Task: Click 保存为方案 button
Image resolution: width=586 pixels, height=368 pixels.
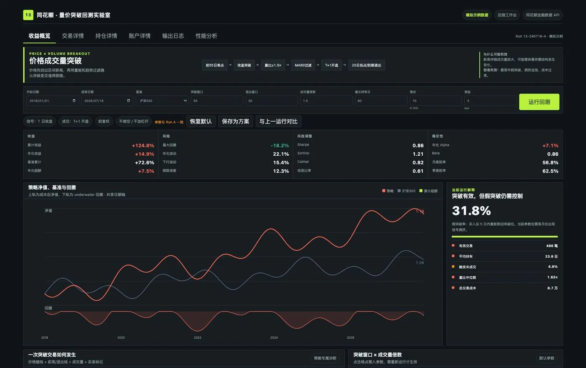Action: point(236,121)
